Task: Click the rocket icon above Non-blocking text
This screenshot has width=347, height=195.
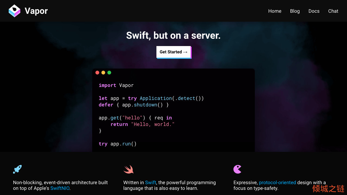Action: tap(17, 169)
